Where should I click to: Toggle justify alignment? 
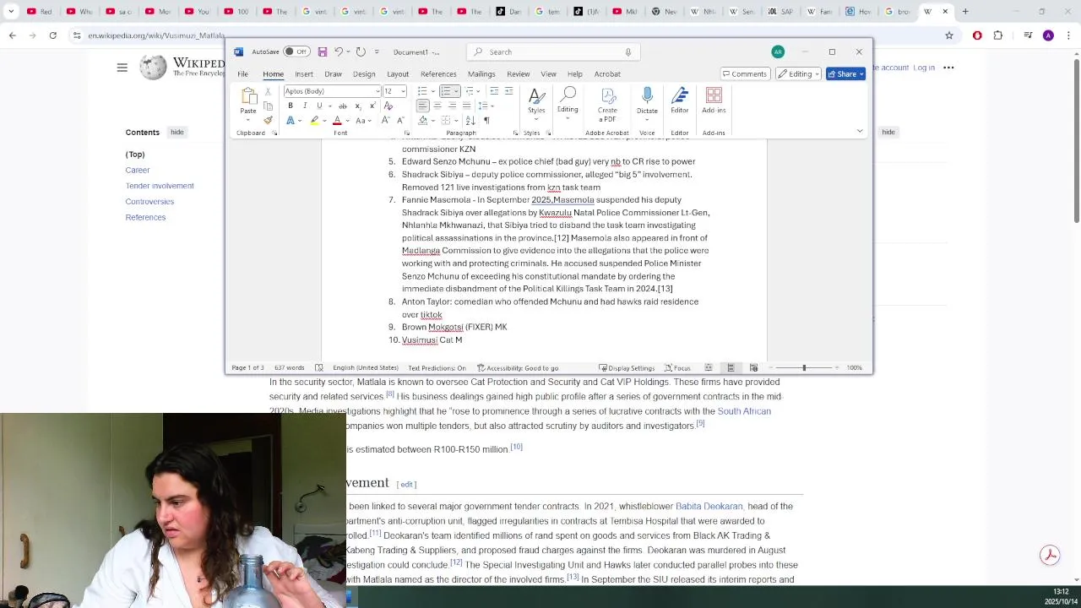466,106
